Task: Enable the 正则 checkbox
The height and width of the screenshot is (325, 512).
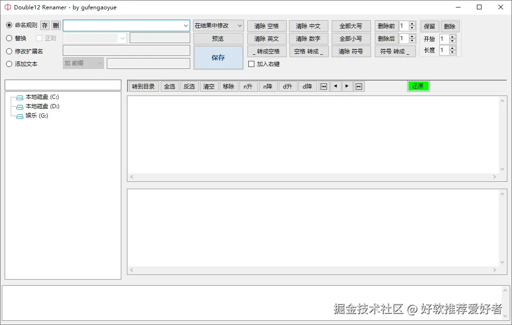Action: tap(39, 38)
